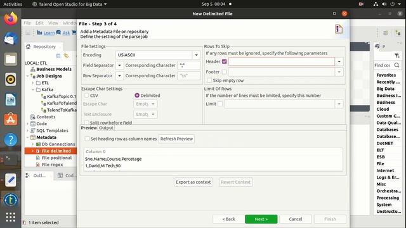Open the Help icon in the dock
Viewport: 406px width, 228px height.
(11, 140)
